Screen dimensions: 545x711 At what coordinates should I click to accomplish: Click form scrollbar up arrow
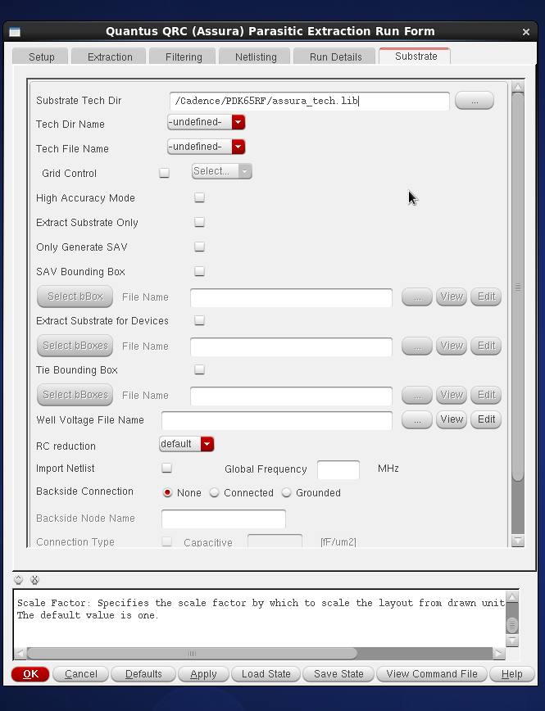click(x=518, y=86)
